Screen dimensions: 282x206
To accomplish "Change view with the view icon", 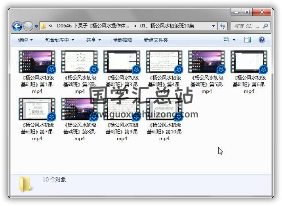I will (x=226, y=40).
